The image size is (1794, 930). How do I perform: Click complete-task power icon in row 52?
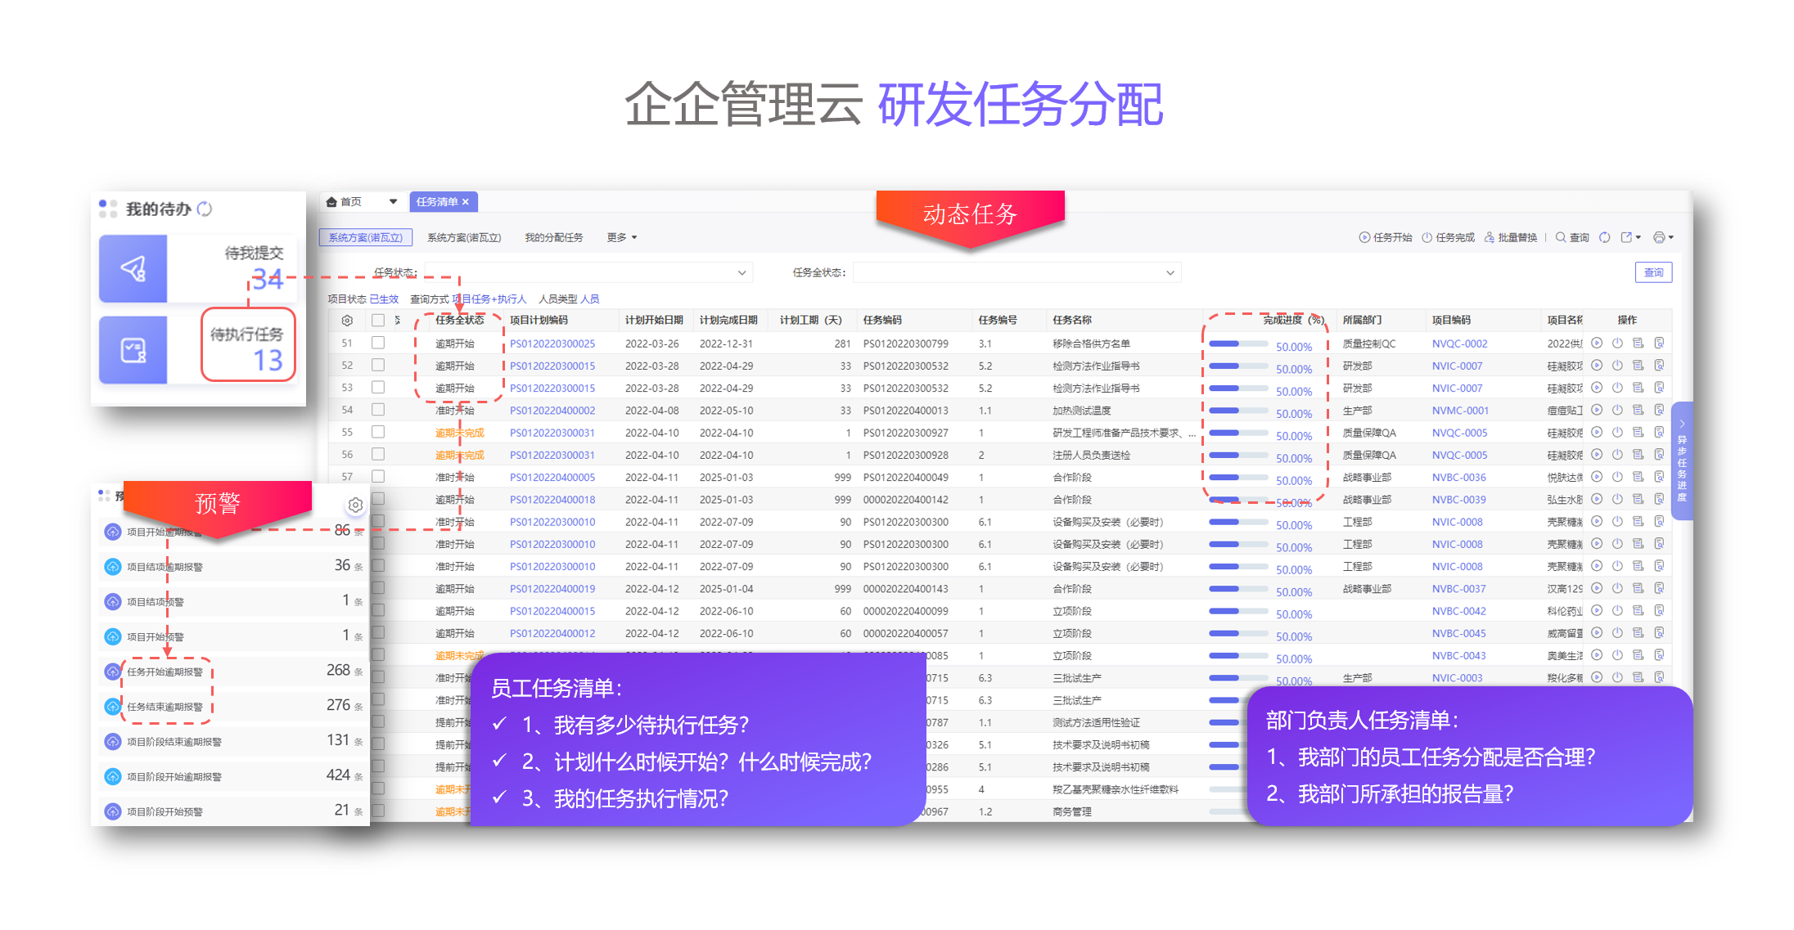click(1617, 366)
